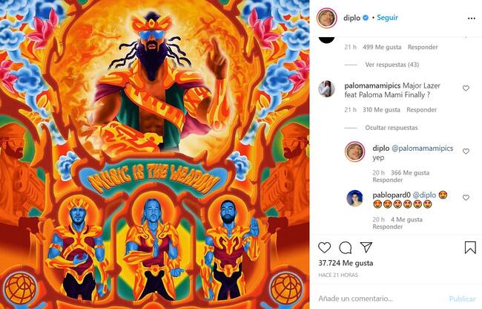Submit comment with Publicar
The image size is (482, 309).
(x=462, y=299)
